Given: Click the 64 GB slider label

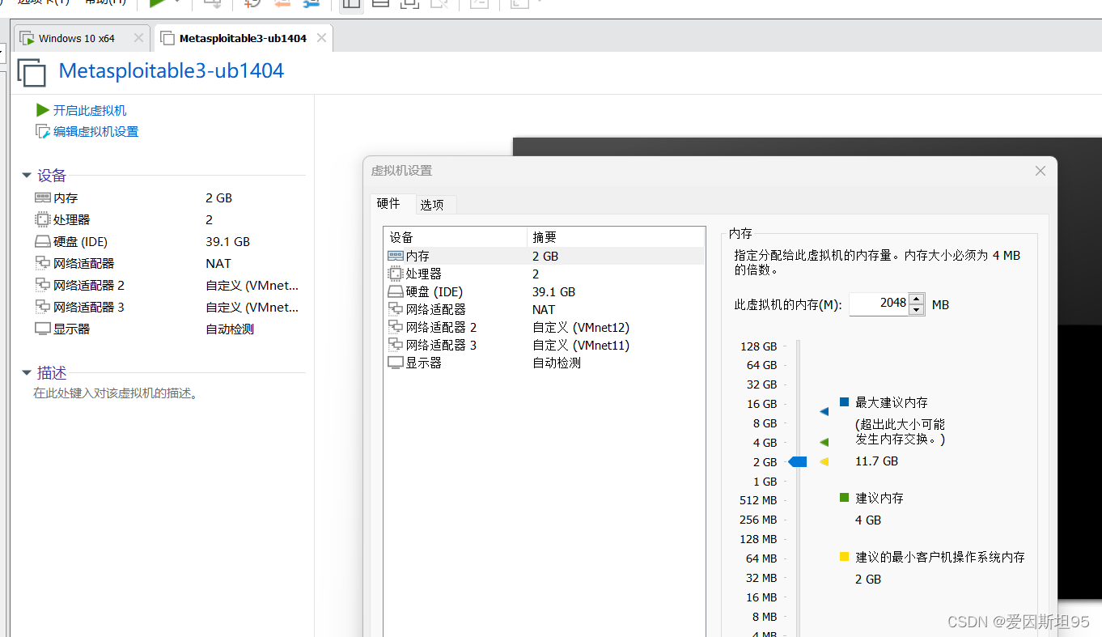Looking at the screenshot, I should click(x=761, y=365).
